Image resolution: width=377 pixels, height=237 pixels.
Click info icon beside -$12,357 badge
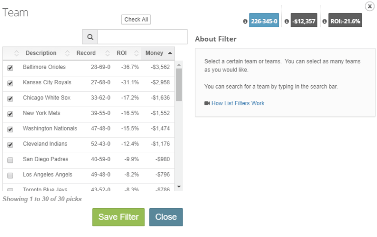tap(286, 22)
